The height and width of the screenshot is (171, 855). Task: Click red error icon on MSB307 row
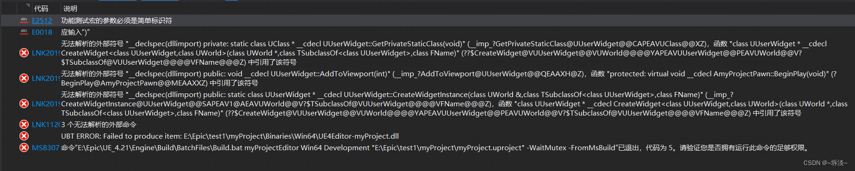click(24, 147)
